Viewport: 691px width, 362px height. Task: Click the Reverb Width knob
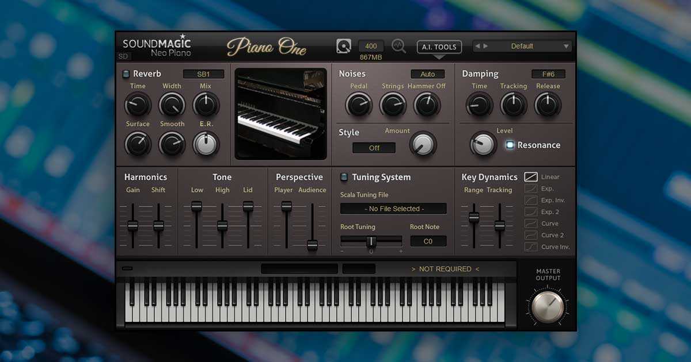pos(172,105)
